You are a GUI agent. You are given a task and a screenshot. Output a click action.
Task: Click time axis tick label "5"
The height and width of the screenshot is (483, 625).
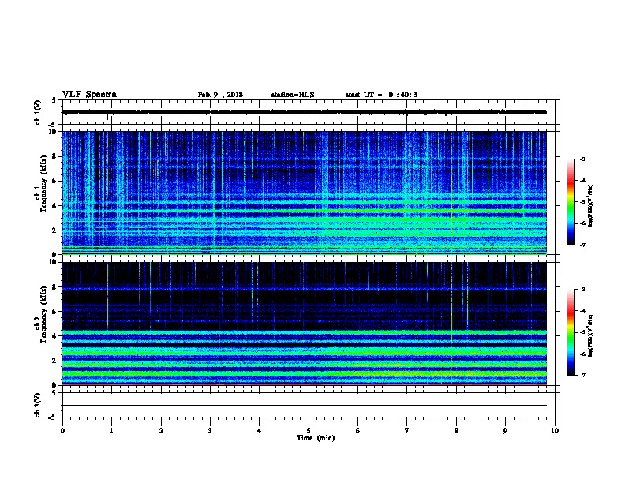[309, 431]
